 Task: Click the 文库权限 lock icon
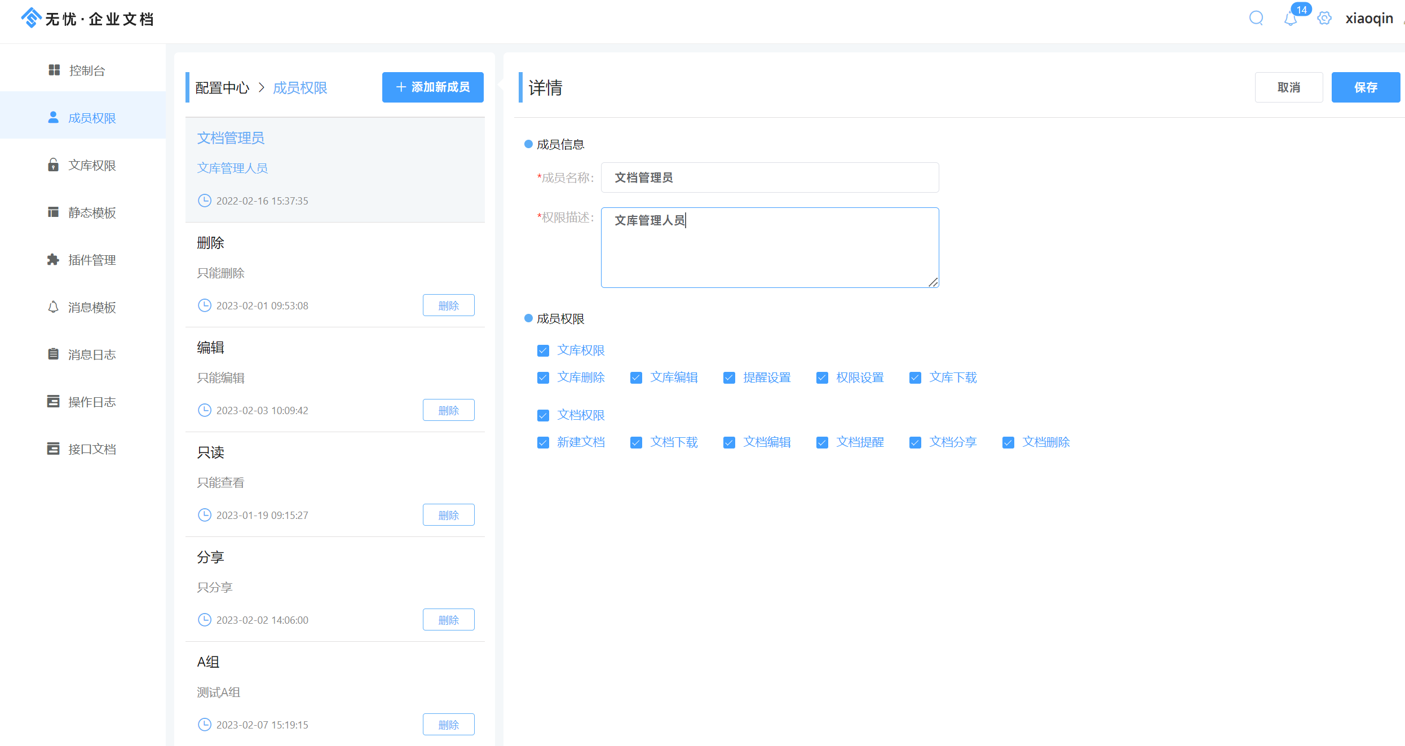tap(53, 165)
